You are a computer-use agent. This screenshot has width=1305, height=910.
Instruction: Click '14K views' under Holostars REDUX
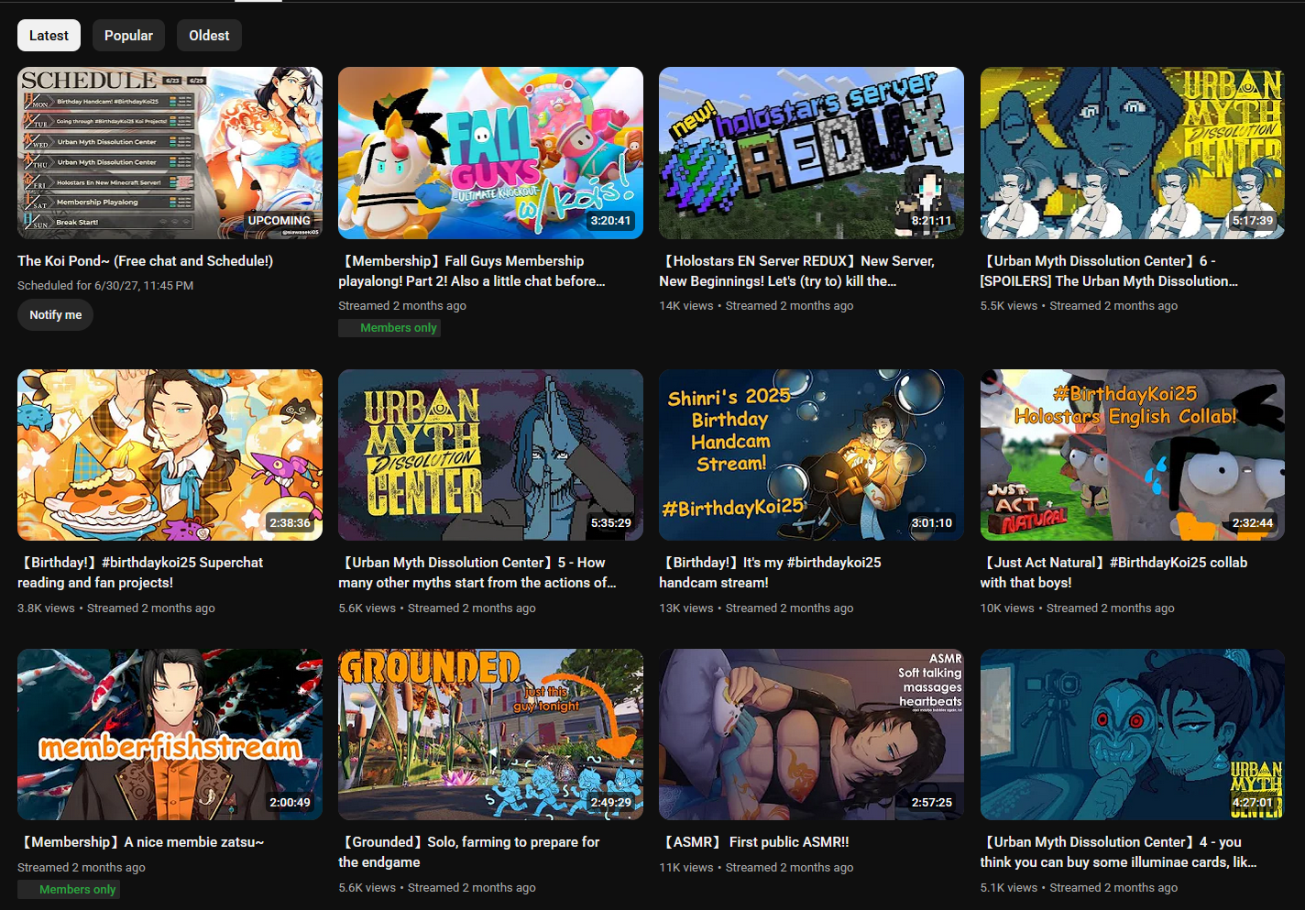pyautogui.click(x=685, y=306)
